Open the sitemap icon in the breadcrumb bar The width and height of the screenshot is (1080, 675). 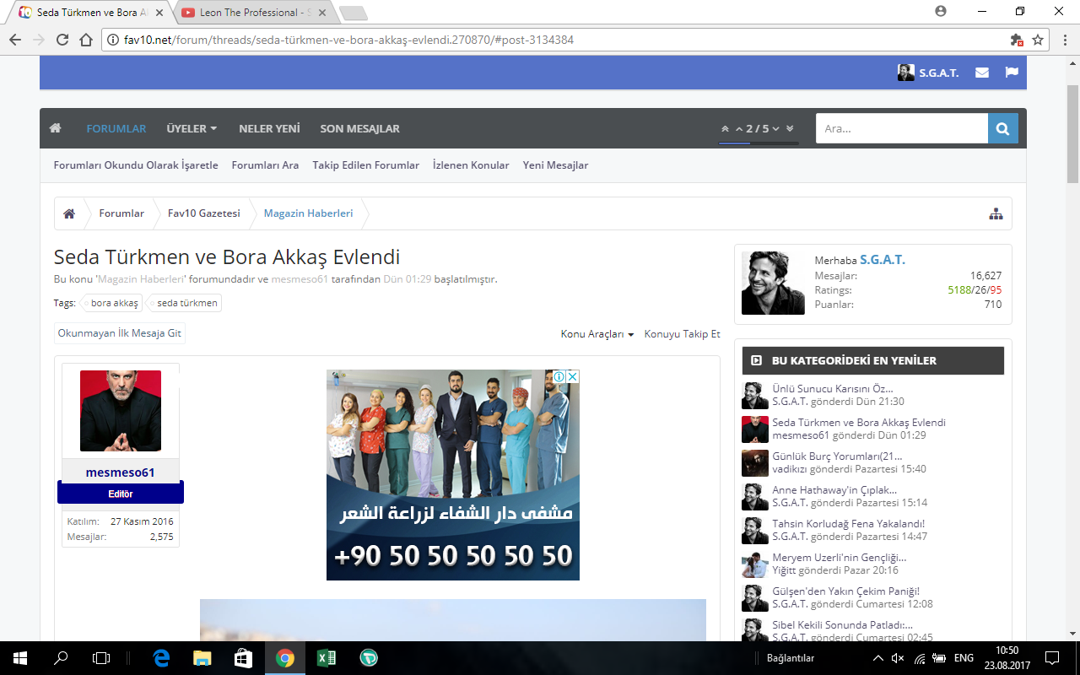(x=996, y=213)
